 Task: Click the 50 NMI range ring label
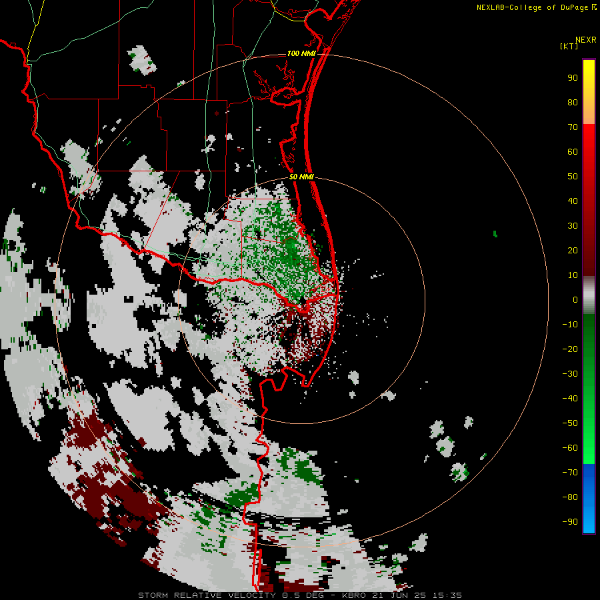click(301, 177)
